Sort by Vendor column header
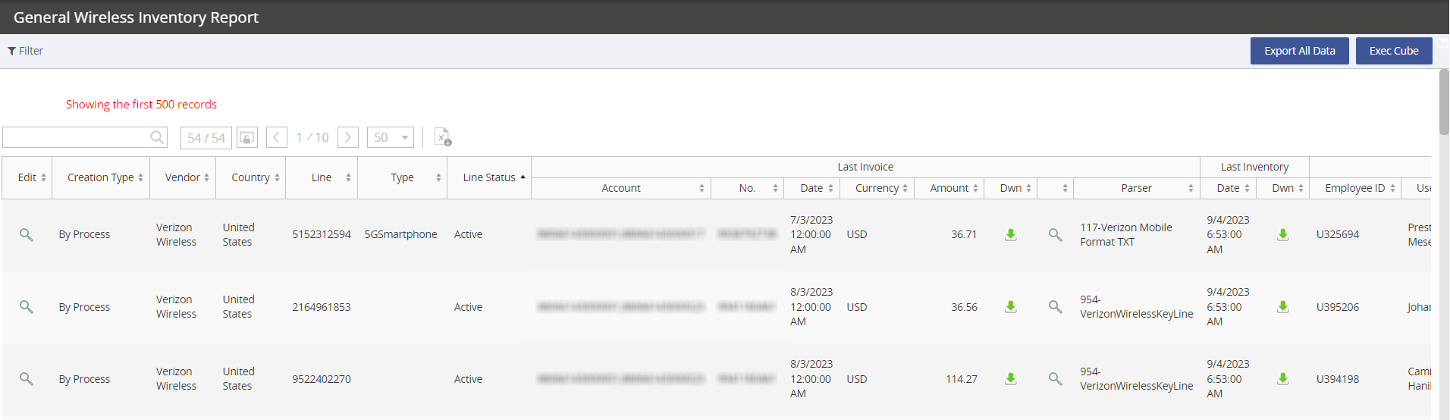 183,177
